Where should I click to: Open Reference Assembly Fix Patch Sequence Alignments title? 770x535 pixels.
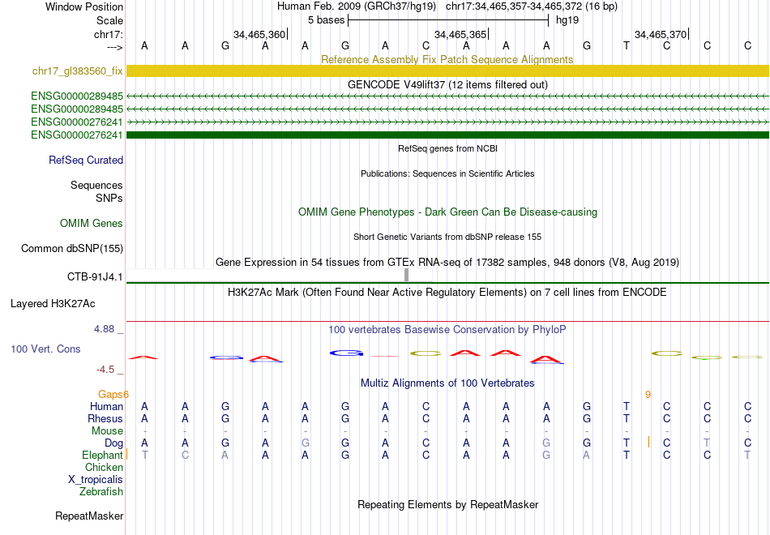pyautogui.click(x=447, y=59)
